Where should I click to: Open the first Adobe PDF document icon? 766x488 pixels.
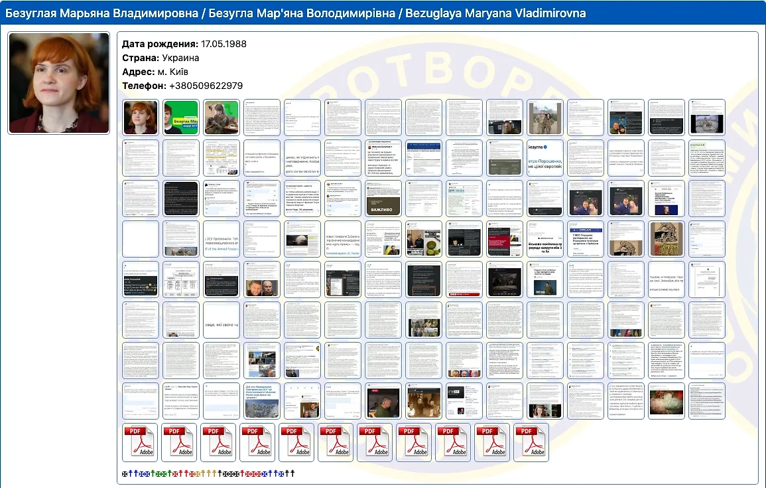[139, 442]
